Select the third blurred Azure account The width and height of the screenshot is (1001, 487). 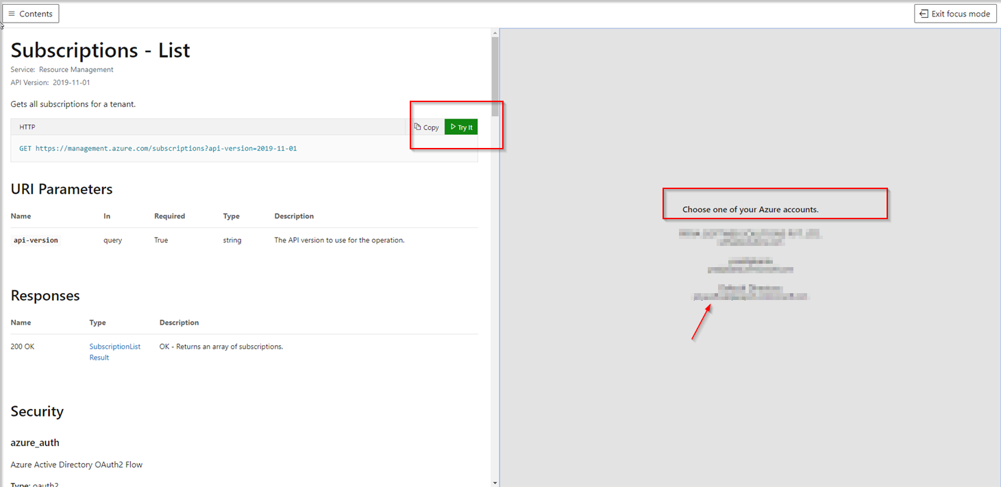click(750, 292)
